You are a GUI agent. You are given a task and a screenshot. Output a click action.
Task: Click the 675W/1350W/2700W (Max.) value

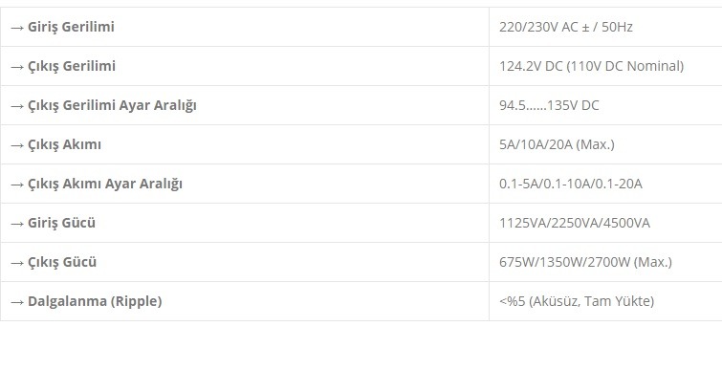(x=585, y=262)
